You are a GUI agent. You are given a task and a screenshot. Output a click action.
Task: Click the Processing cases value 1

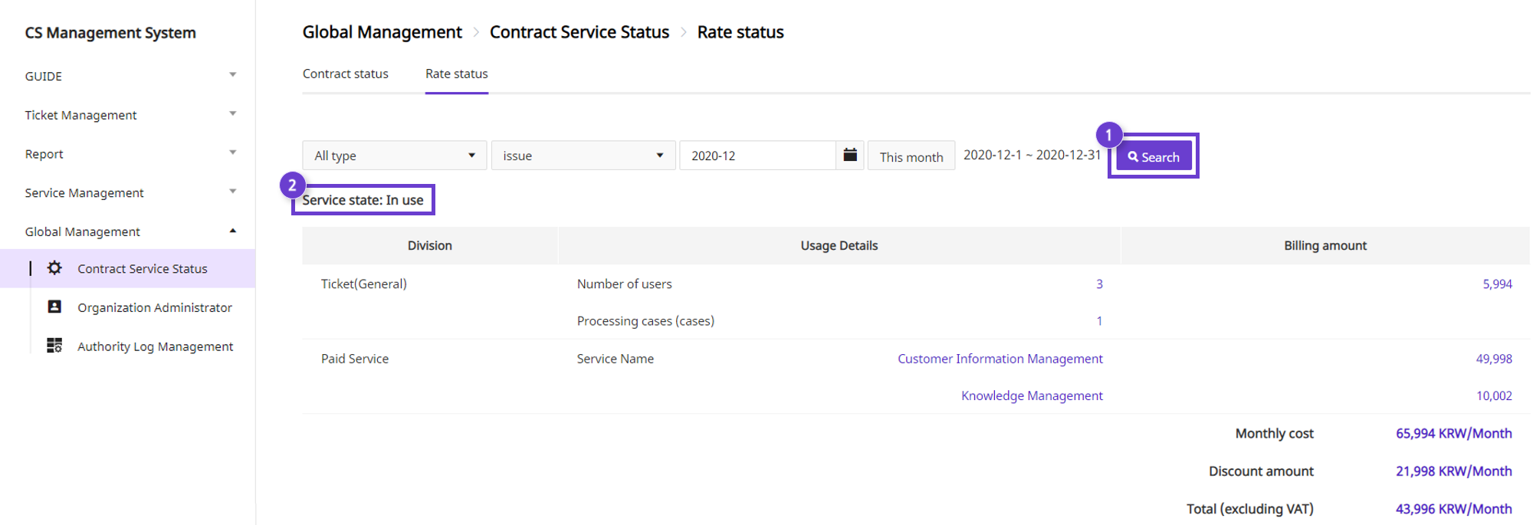[1099, 321]
